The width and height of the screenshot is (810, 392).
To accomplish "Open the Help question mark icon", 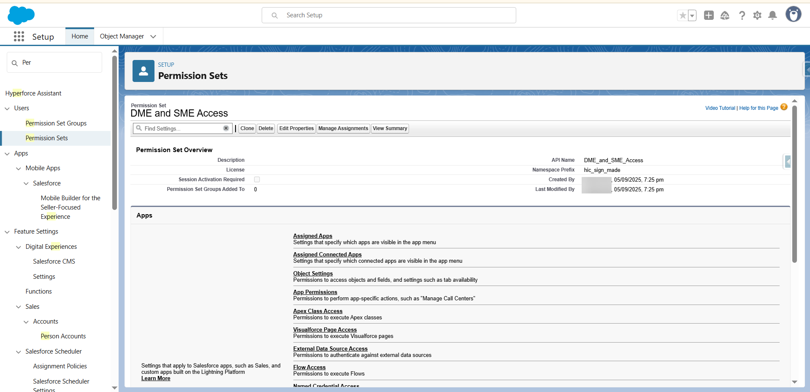I will tap(742, 16).
